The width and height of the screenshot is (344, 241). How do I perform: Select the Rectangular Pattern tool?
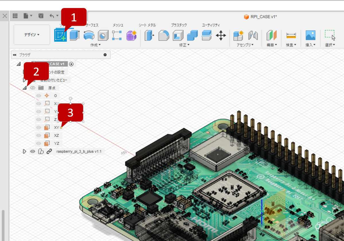[x=117, y=36]
